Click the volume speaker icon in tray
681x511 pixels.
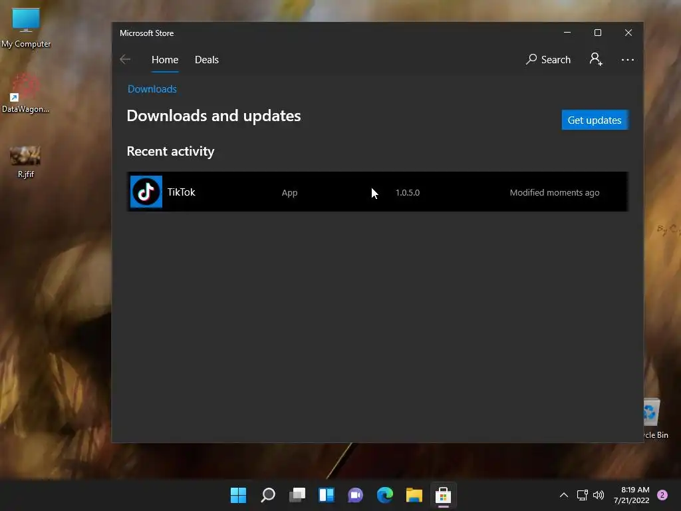click(x=599, y=495)
